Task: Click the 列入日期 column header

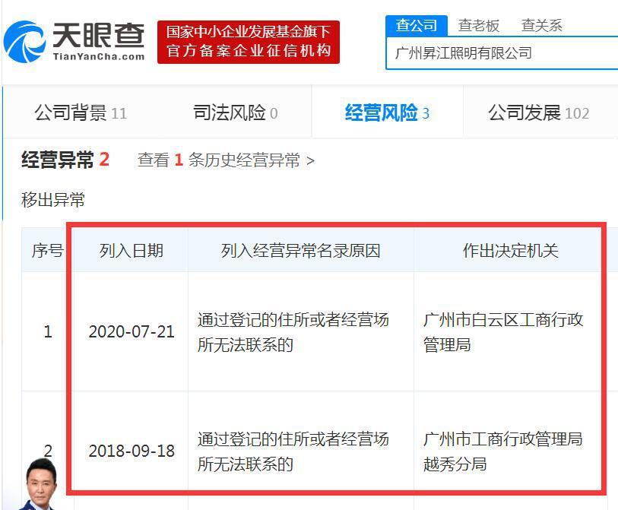Action: [x=129, y=250]
